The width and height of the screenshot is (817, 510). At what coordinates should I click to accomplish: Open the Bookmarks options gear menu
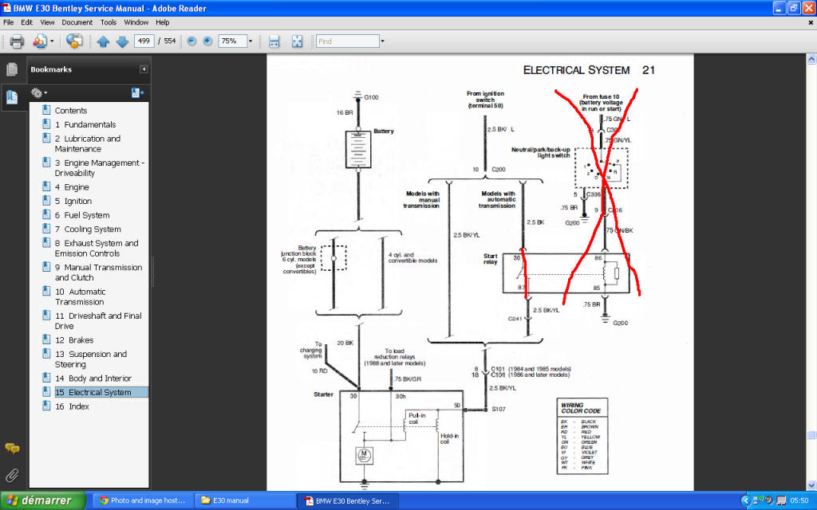click(x=38, y=92)
